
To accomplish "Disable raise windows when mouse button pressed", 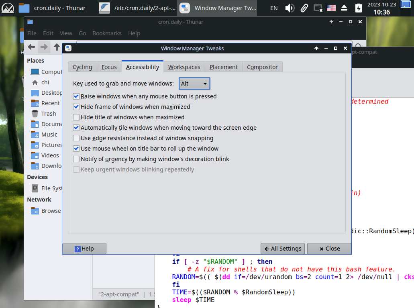I will [x=76, y=96].
